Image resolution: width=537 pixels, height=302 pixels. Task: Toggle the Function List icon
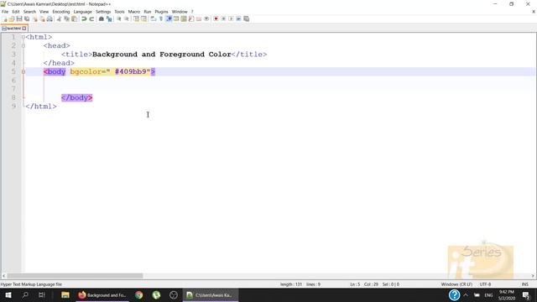coord(191,19)
